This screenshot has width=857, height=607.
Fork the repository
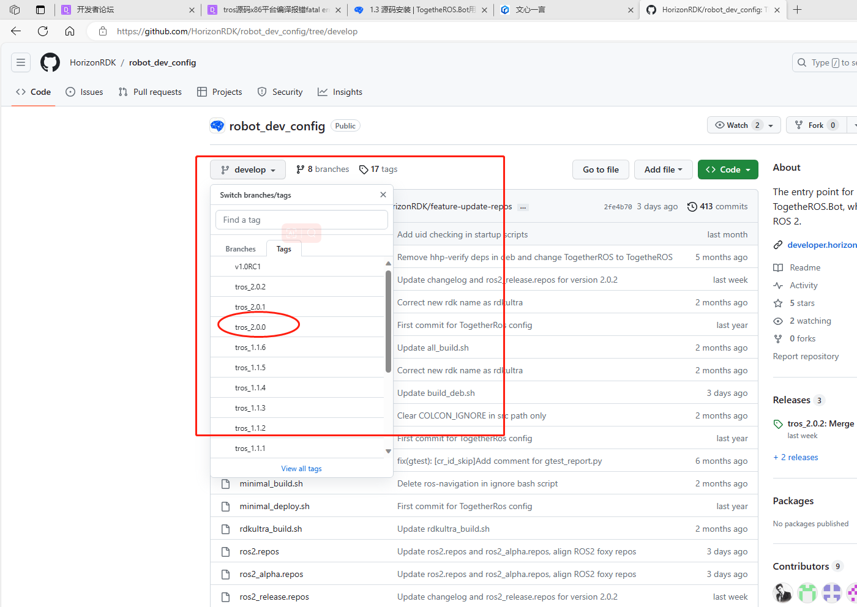coord(816,125)
